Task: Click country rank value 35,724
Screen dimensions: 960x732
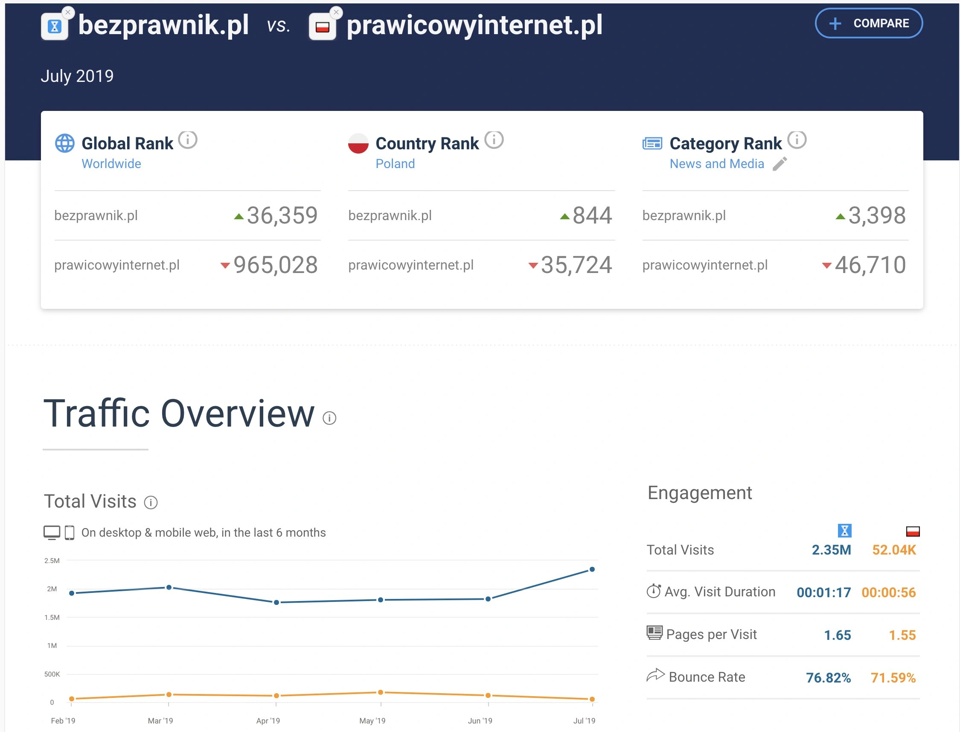Action: tap(576, 265)
